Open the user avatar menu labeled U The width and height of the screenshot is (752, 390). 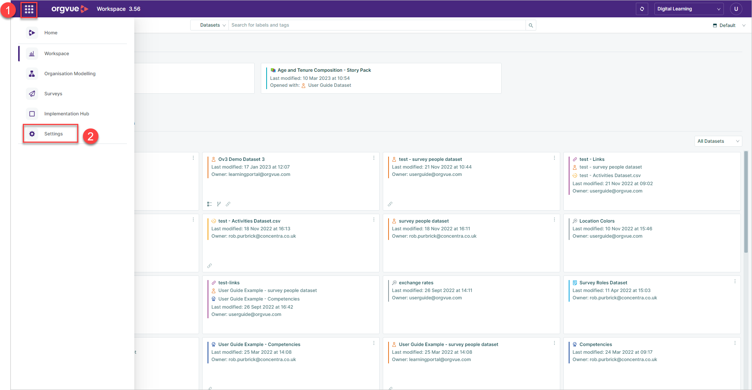click(736, 8)
